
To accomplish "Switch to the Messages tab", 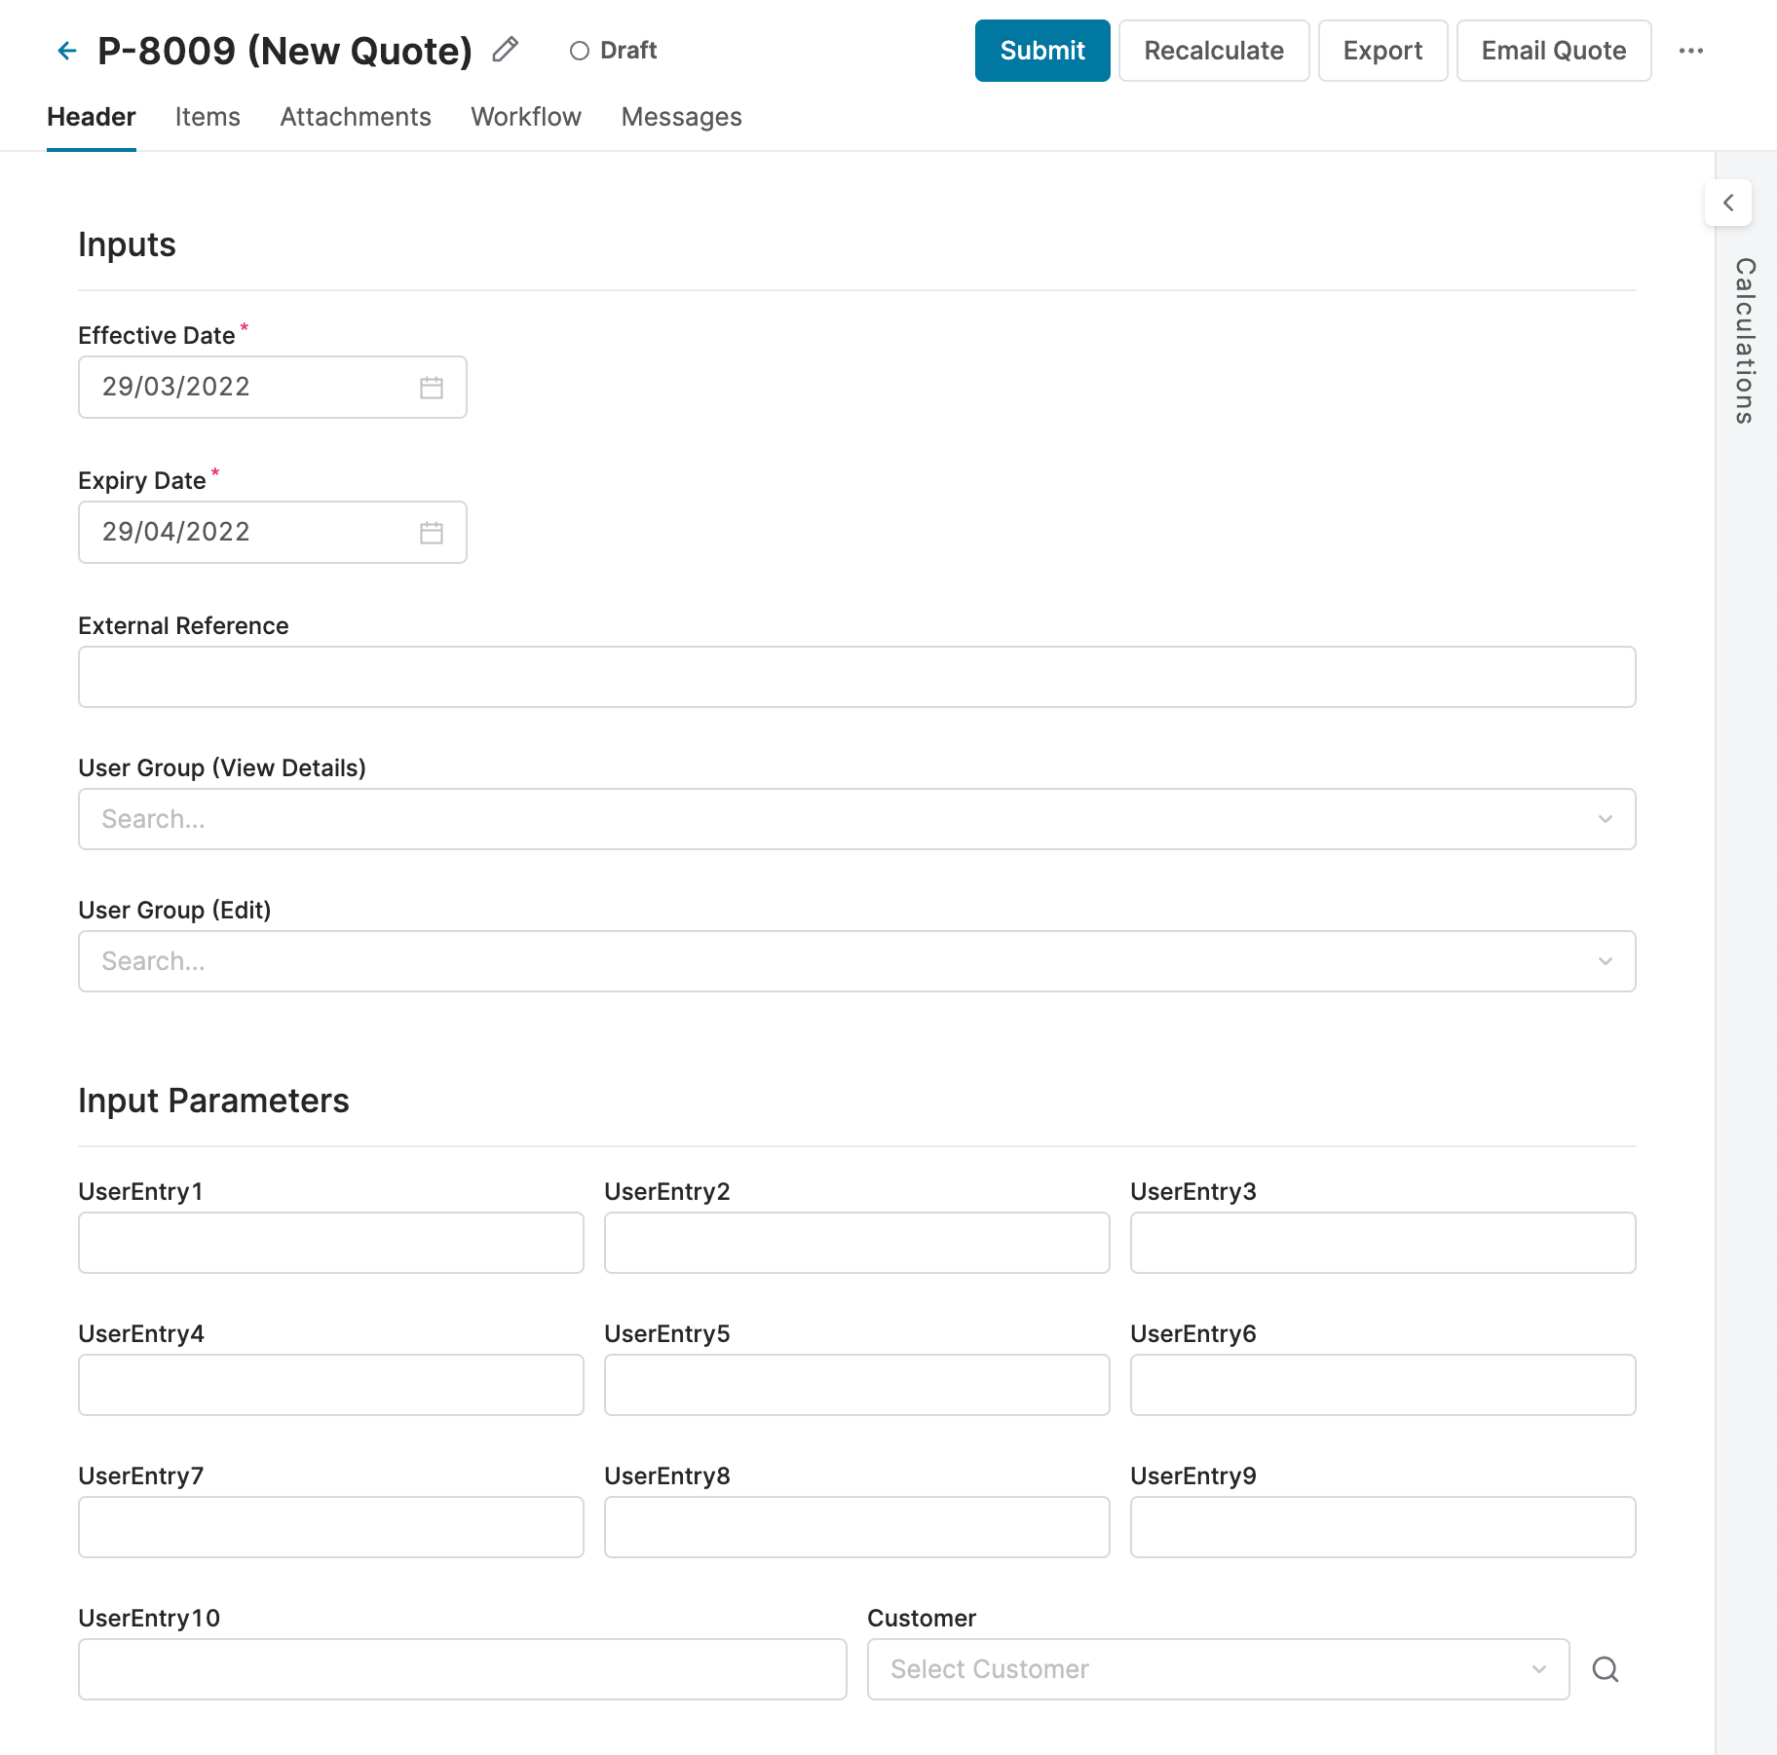I will click(680, 117).
